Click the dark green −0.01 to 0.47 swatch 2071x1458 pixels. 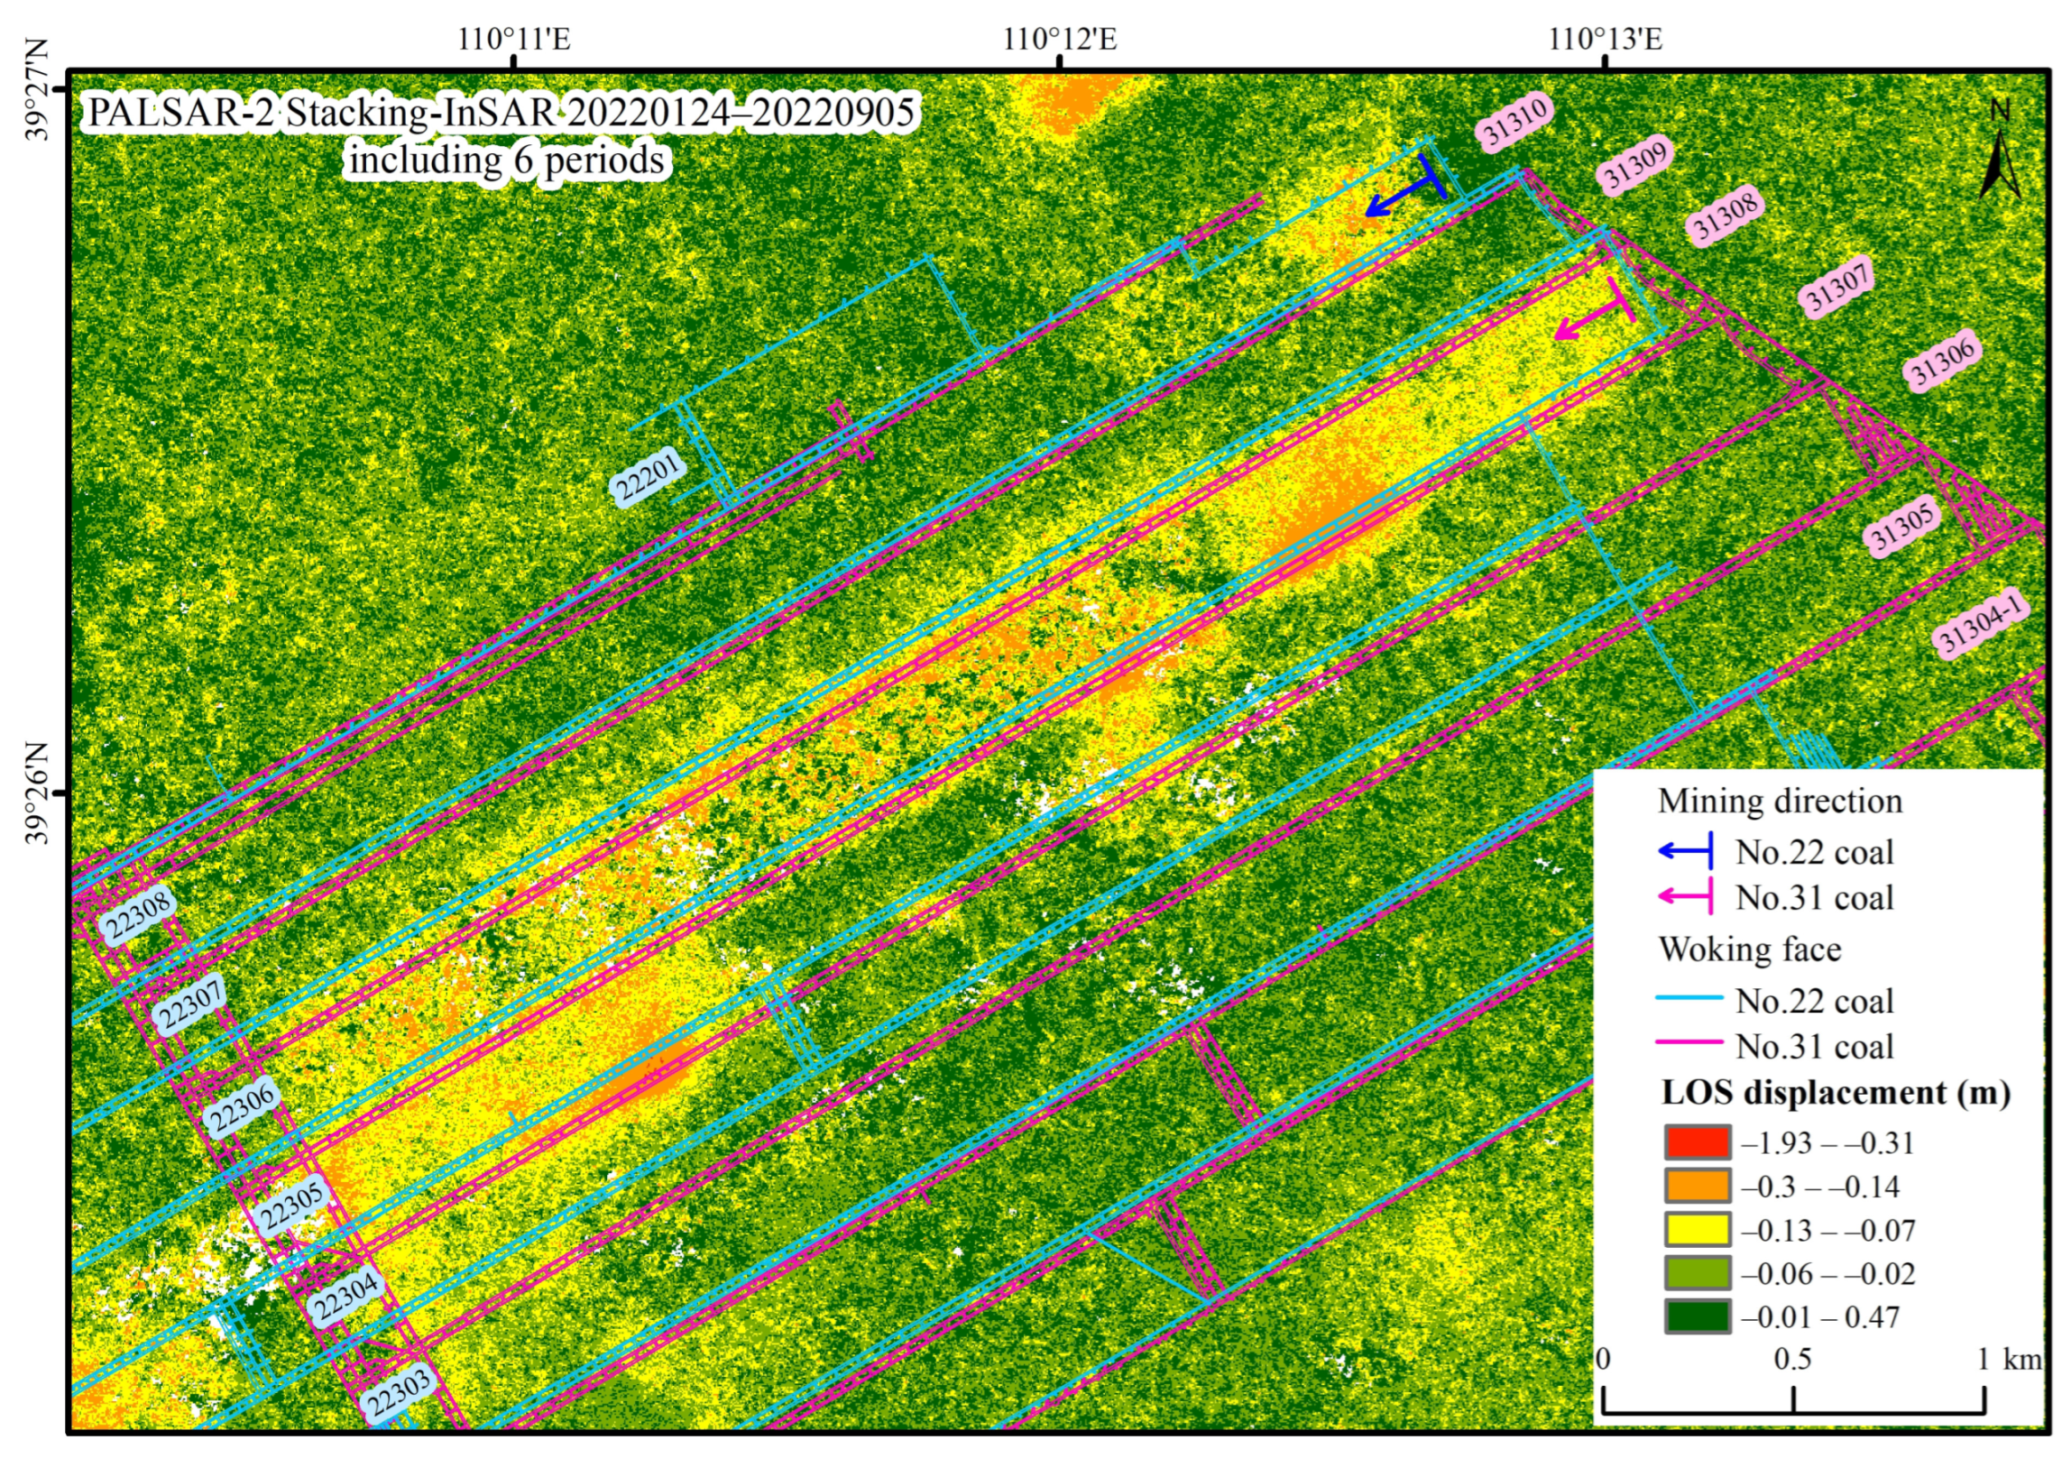1697,1317
